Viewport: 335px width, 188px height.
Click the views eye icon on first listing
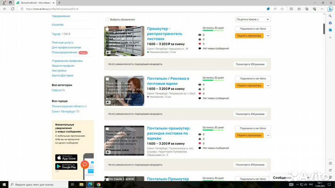coord(200,35)
